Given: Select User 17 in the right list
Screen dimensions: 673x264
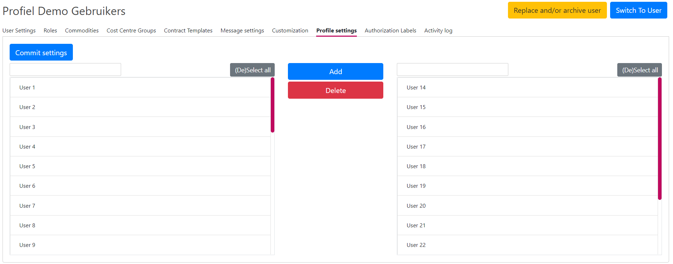Looking at the screenshot, I should pyautogui.click(x=527, y=146).
